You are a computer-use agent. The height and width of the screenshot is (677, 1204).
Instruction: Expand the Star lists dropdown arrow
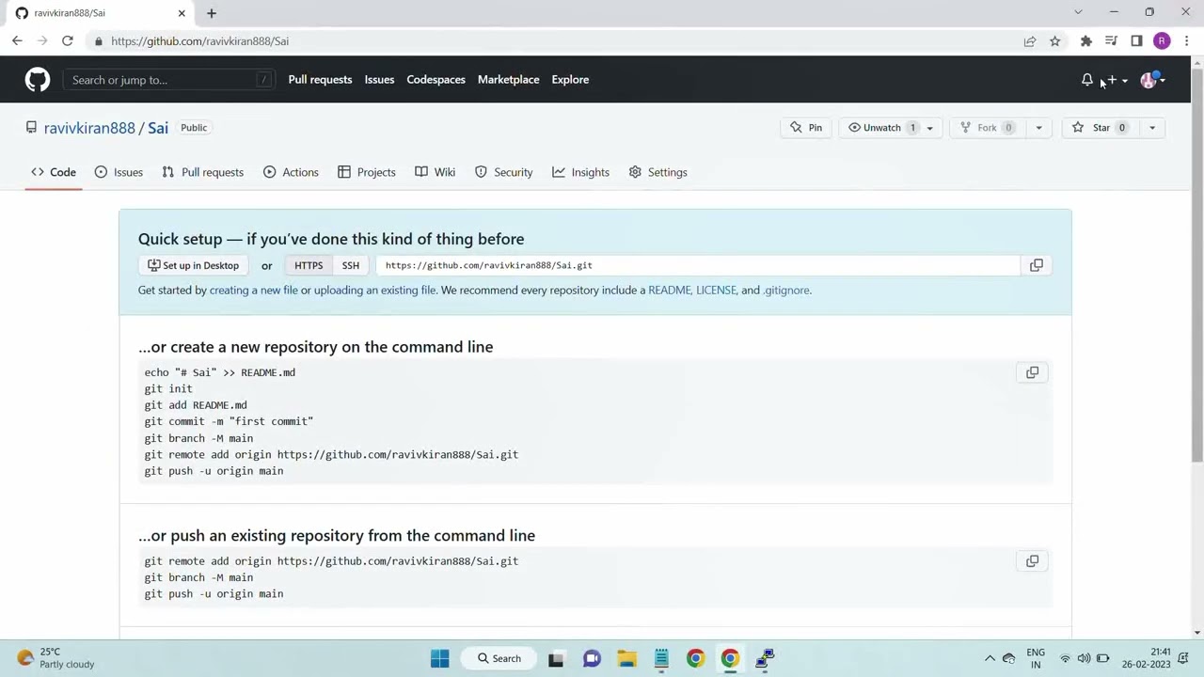(1152, 128)
